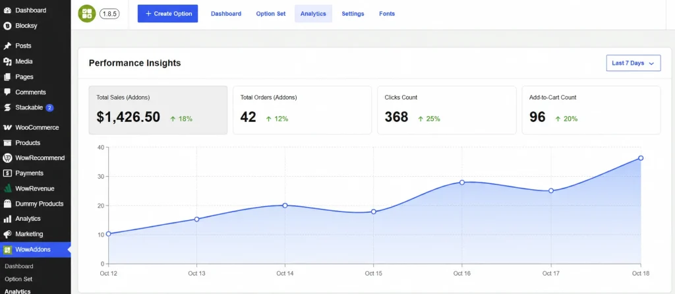Click the Analytics bar chart icon
Screen dimensions: 675x294
click(x=7, y=219)
